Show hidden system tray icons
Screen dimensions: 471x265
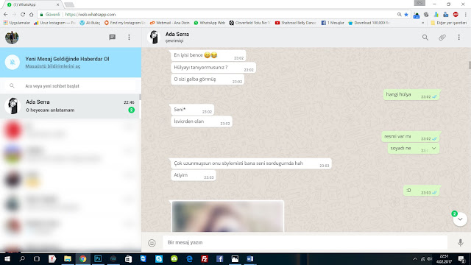pyautogui.click(x=415, y=259)
